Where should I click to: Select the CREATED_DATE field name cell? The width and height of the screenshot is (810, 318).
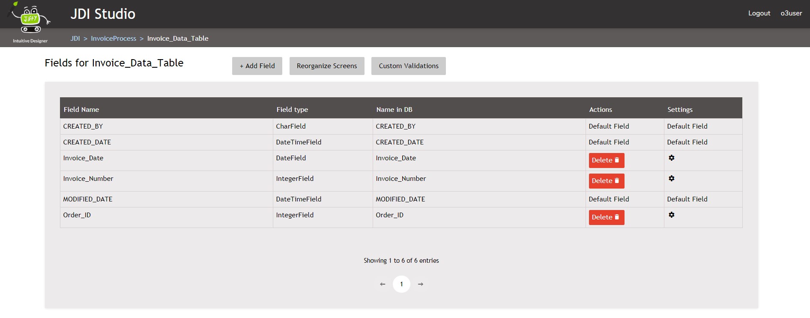point(167,142)
